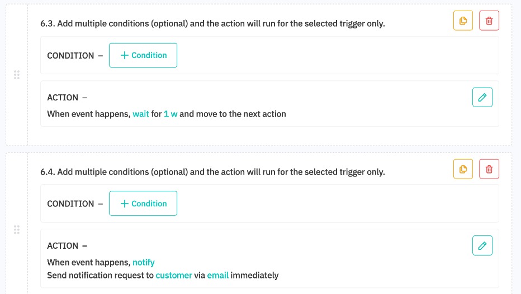Screen dimensions: 521x294
Task: Select the step 6.4 heading text
Action: (x=212, y=172)
